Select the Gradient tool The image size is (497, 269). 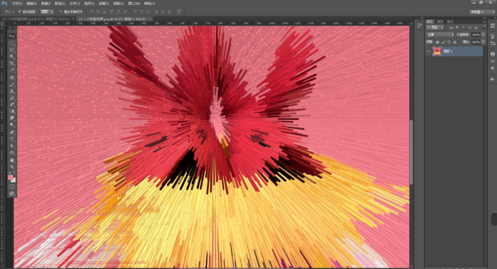[x=12, y=111]
